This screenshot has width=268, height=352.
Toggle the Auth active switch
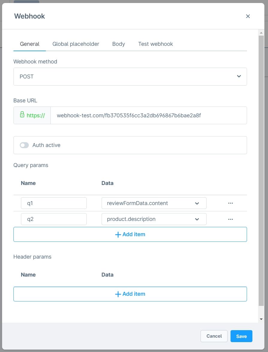24,145
